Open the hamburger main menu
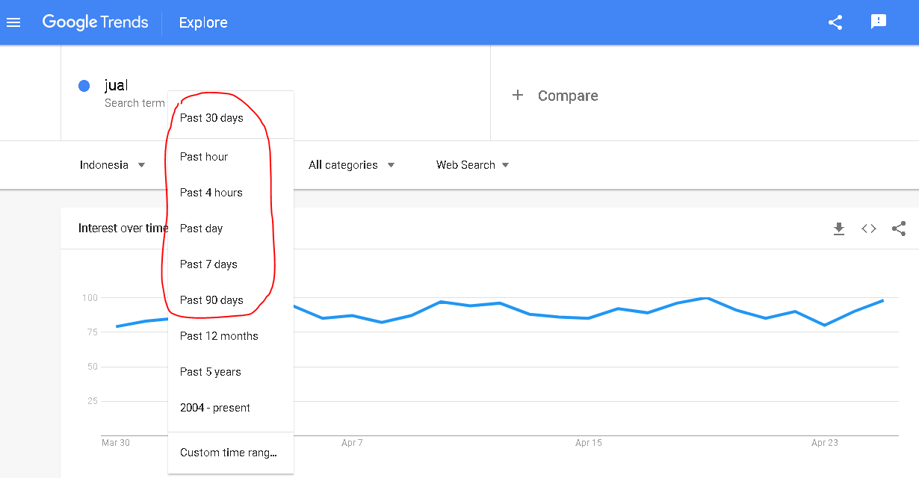Image resolution: width=919 pixels, height=478 pixels. pyautogui.click(x=13, y=22)
